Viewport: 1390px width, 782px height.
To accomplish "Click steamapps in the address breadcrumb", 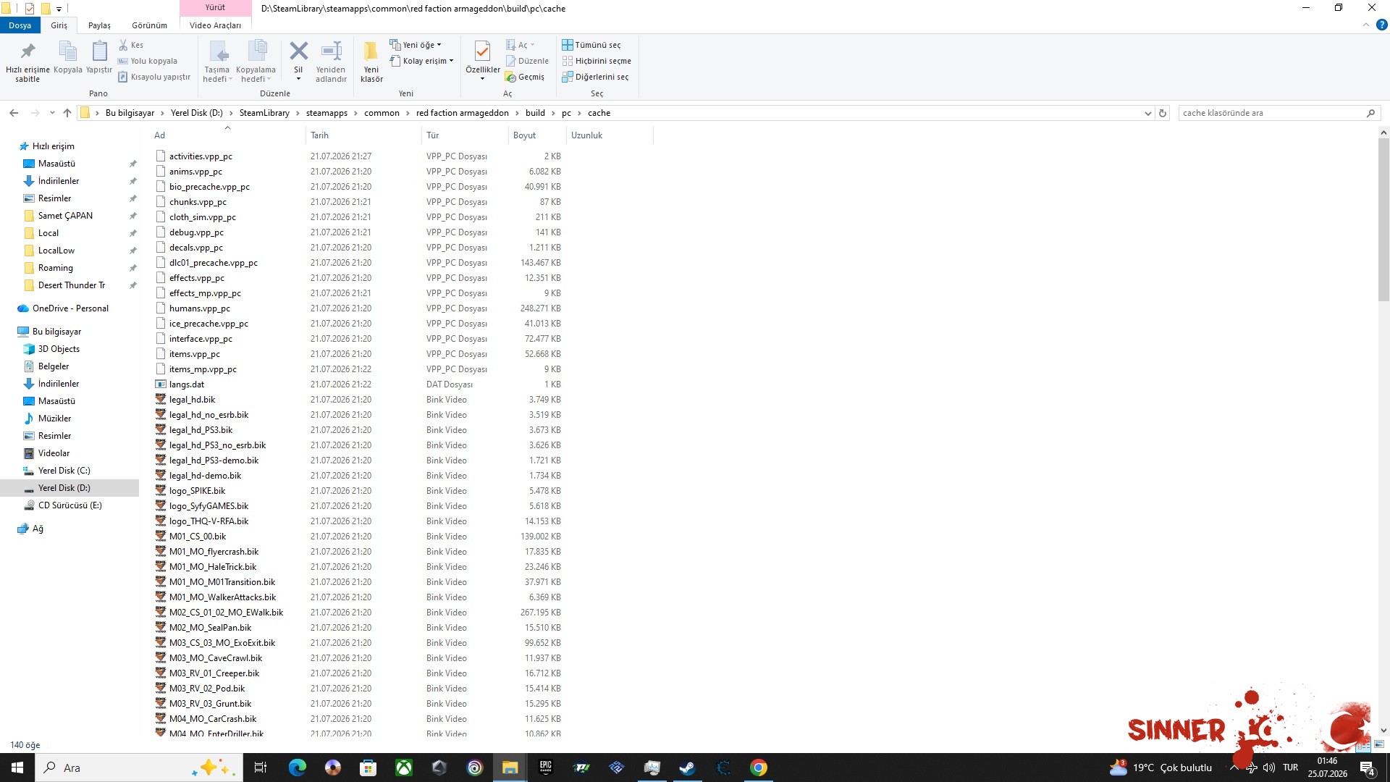I will pyautogui.click(x=327, y=113).
